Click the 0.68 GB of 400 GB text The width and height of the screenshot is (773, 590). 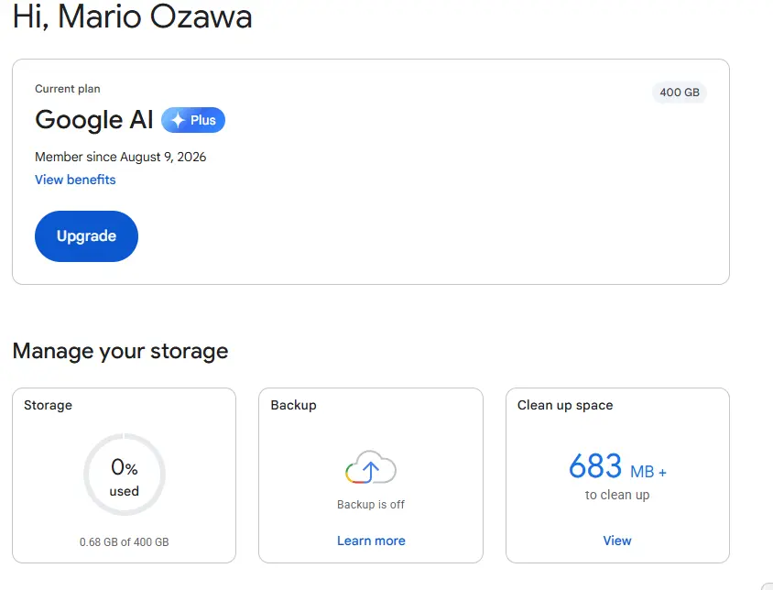coord(125,542)
